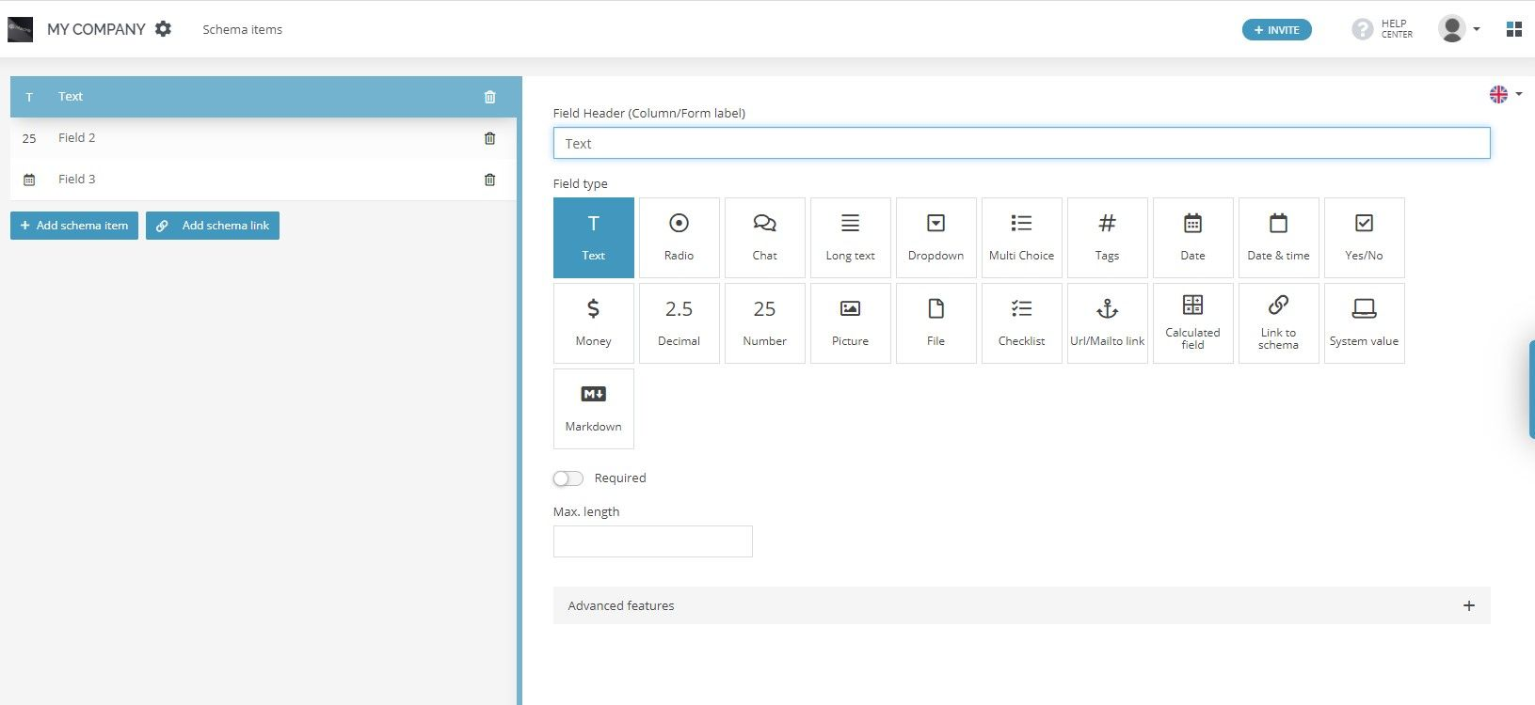Select the Field 3 schema item

264,180
